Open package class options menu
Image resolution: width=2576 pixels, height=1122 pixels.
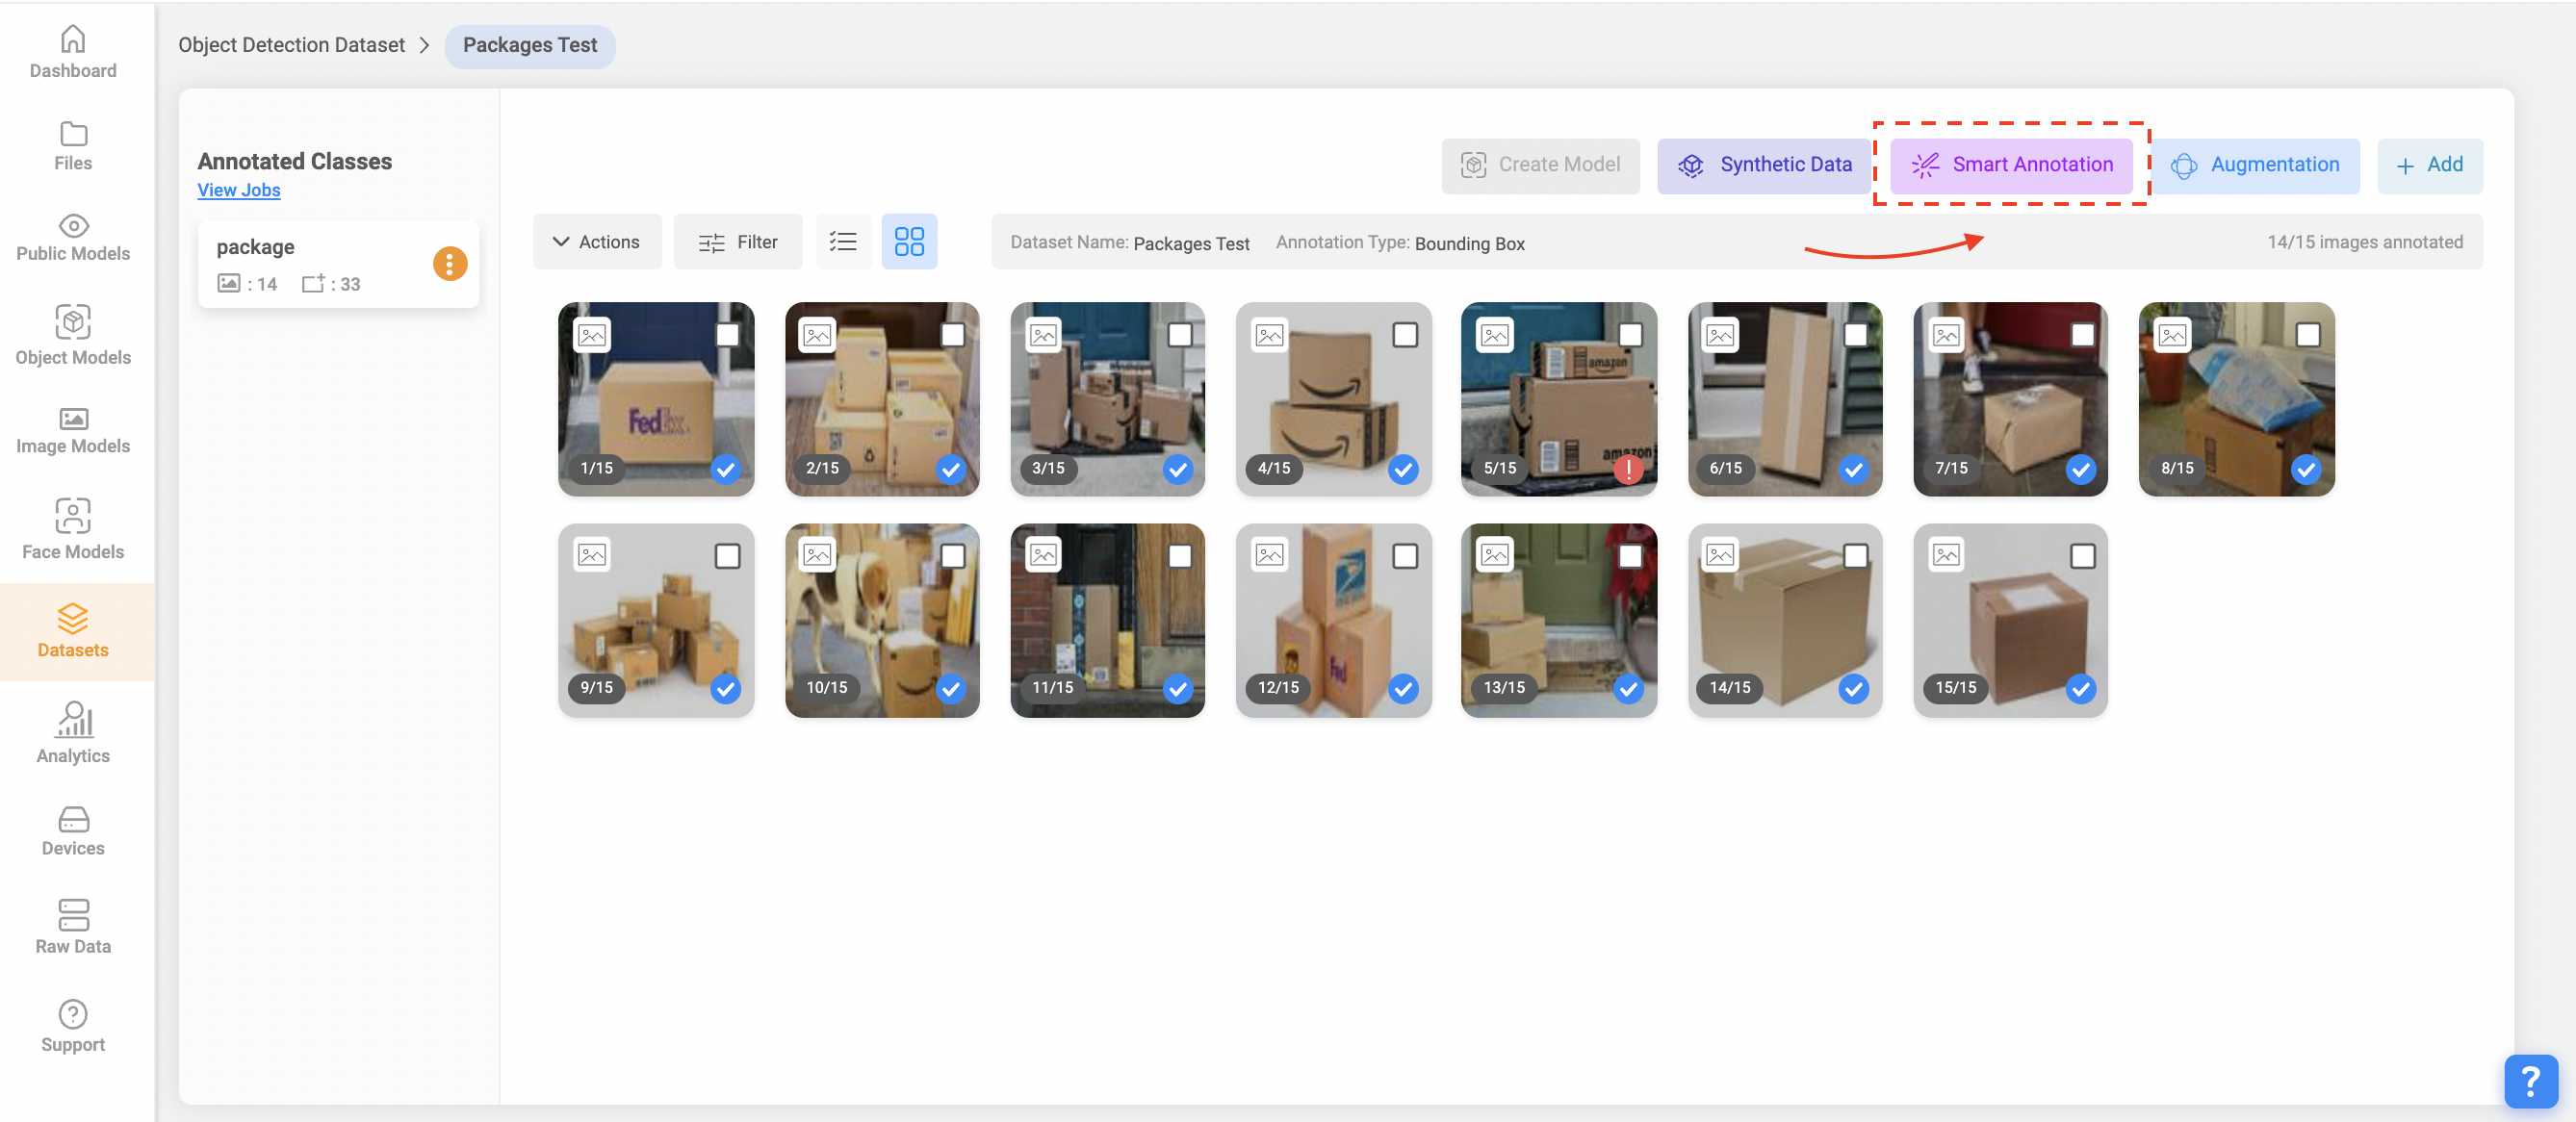coord(449,263)
